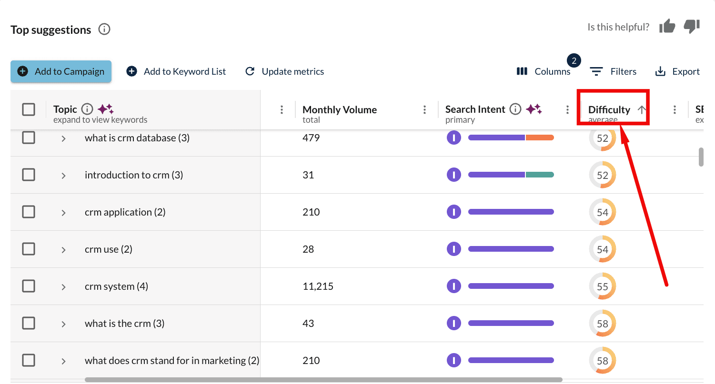The image size is (715, 384).
Task: Open Difficulty column three-dot menu
Action: [675, 110]
